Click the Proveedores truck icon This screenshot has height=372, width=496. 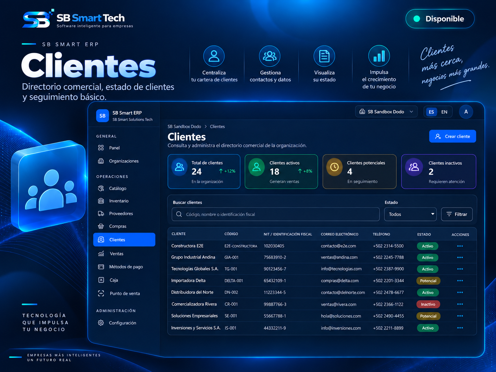pyautogui.click(x=101, y=213)
